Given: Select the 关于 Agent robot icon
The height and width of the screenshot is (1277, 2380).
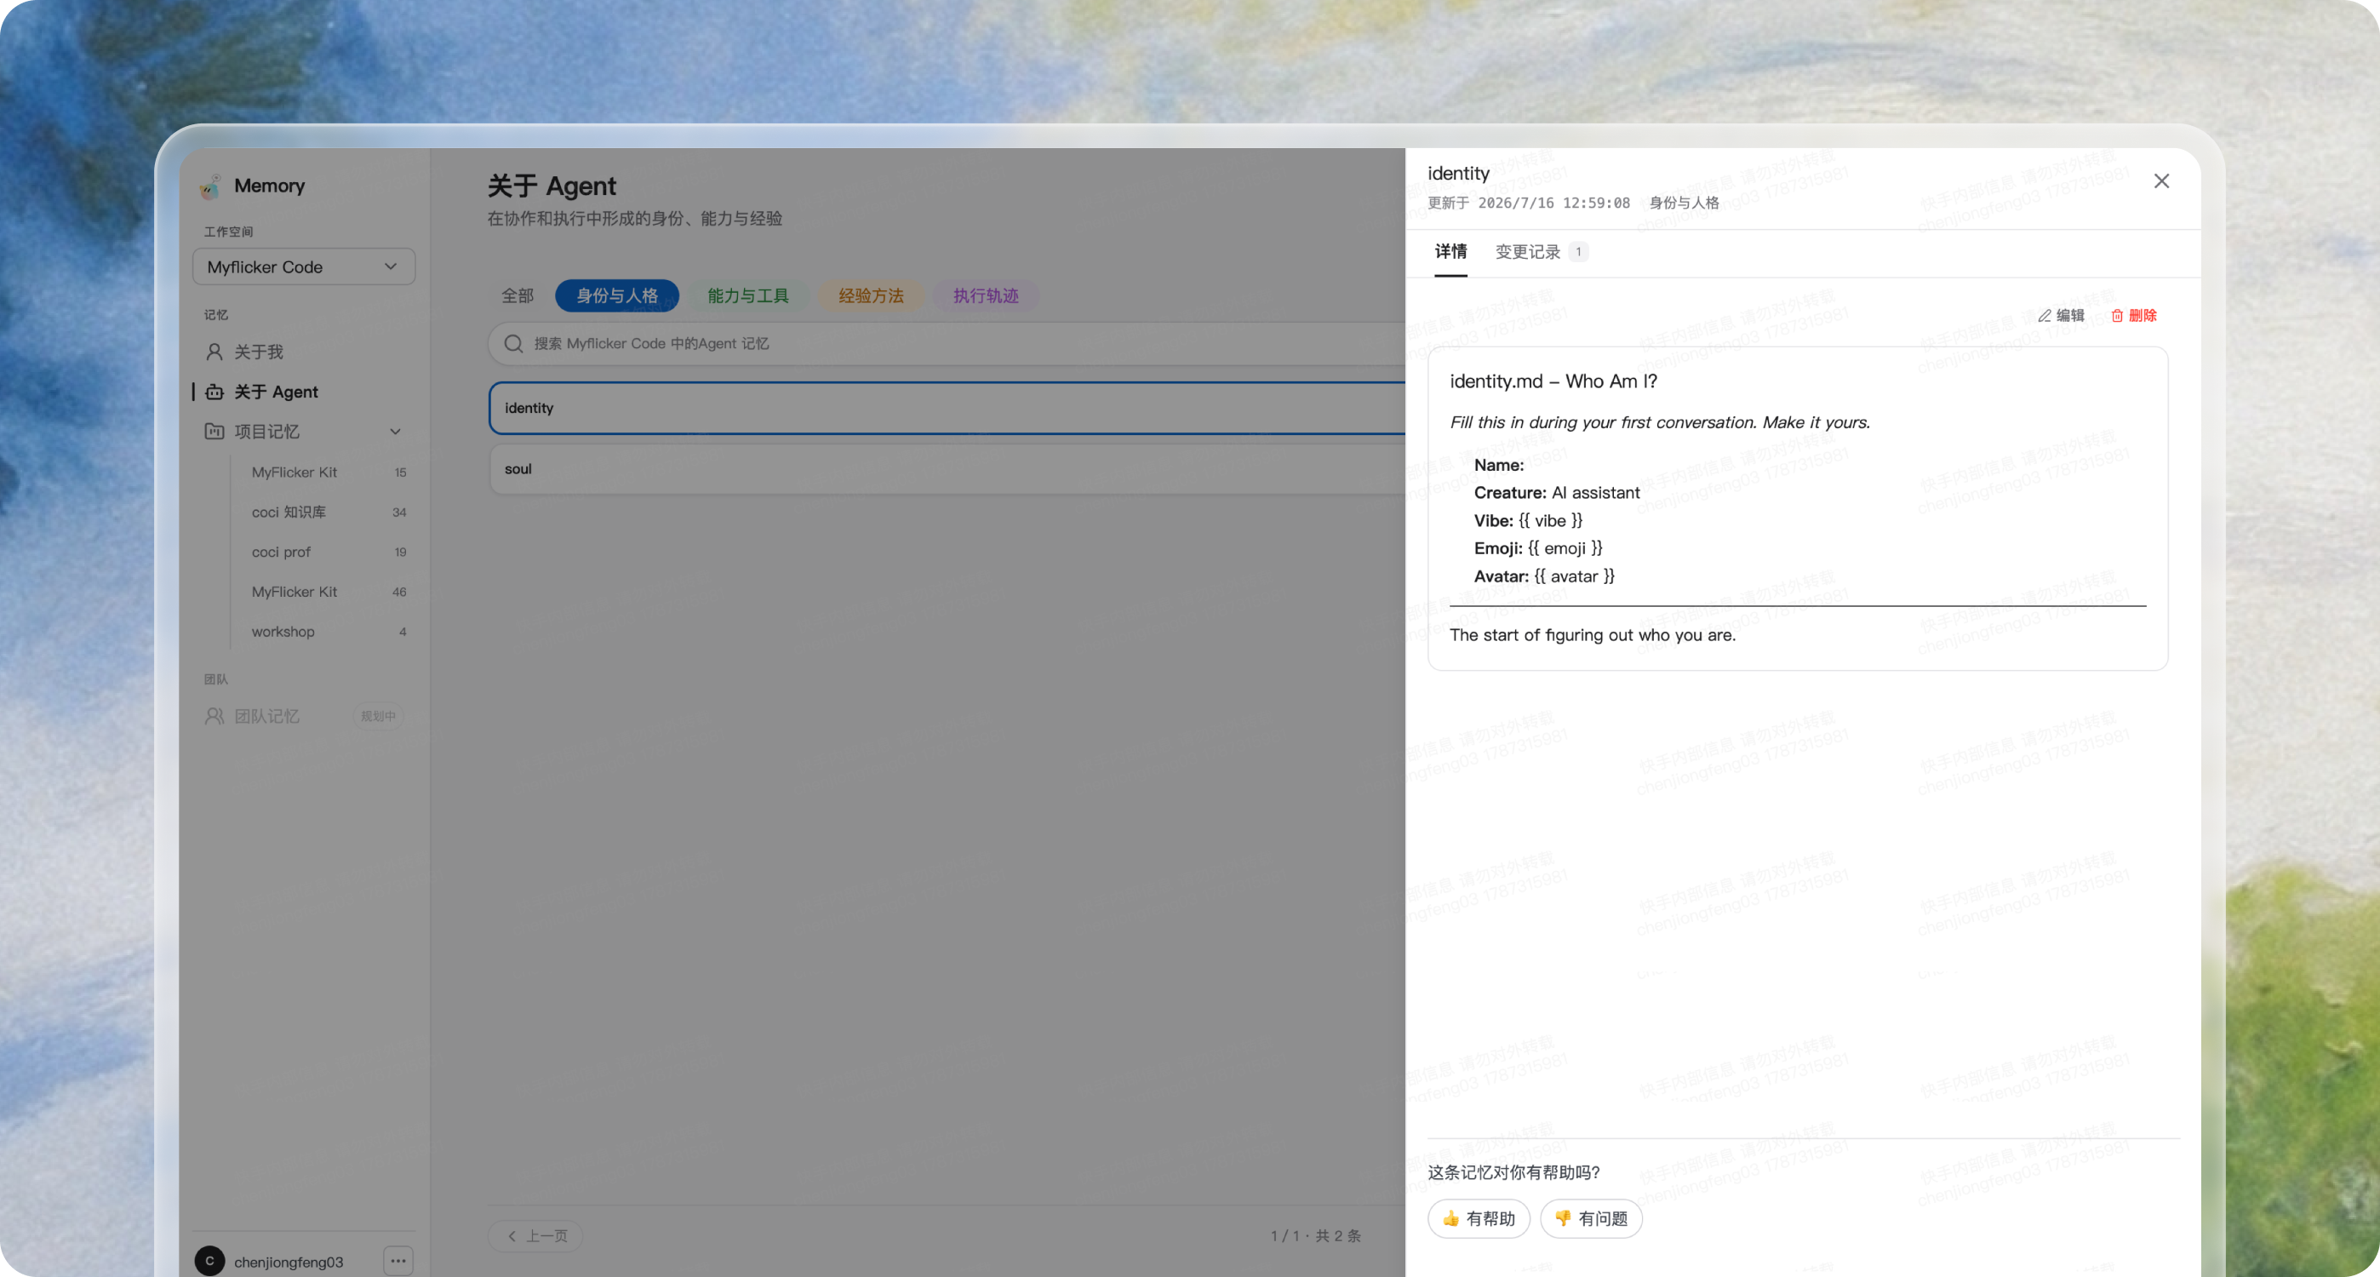Looking at the screenshot, I should [x=215, y=392].
